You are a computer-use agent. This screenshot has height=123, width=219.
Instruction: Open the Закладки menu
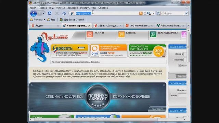[73, 8]
